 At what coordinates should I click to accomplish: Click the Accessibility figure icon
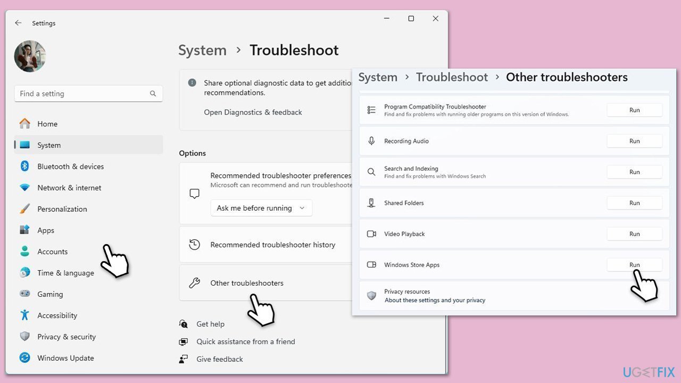tap(24, 315)
